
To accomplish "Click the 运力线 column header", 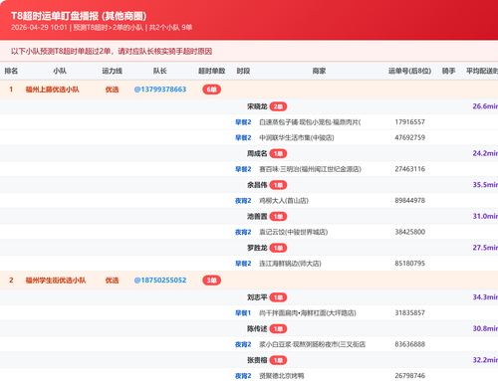I will coord(112,71).
